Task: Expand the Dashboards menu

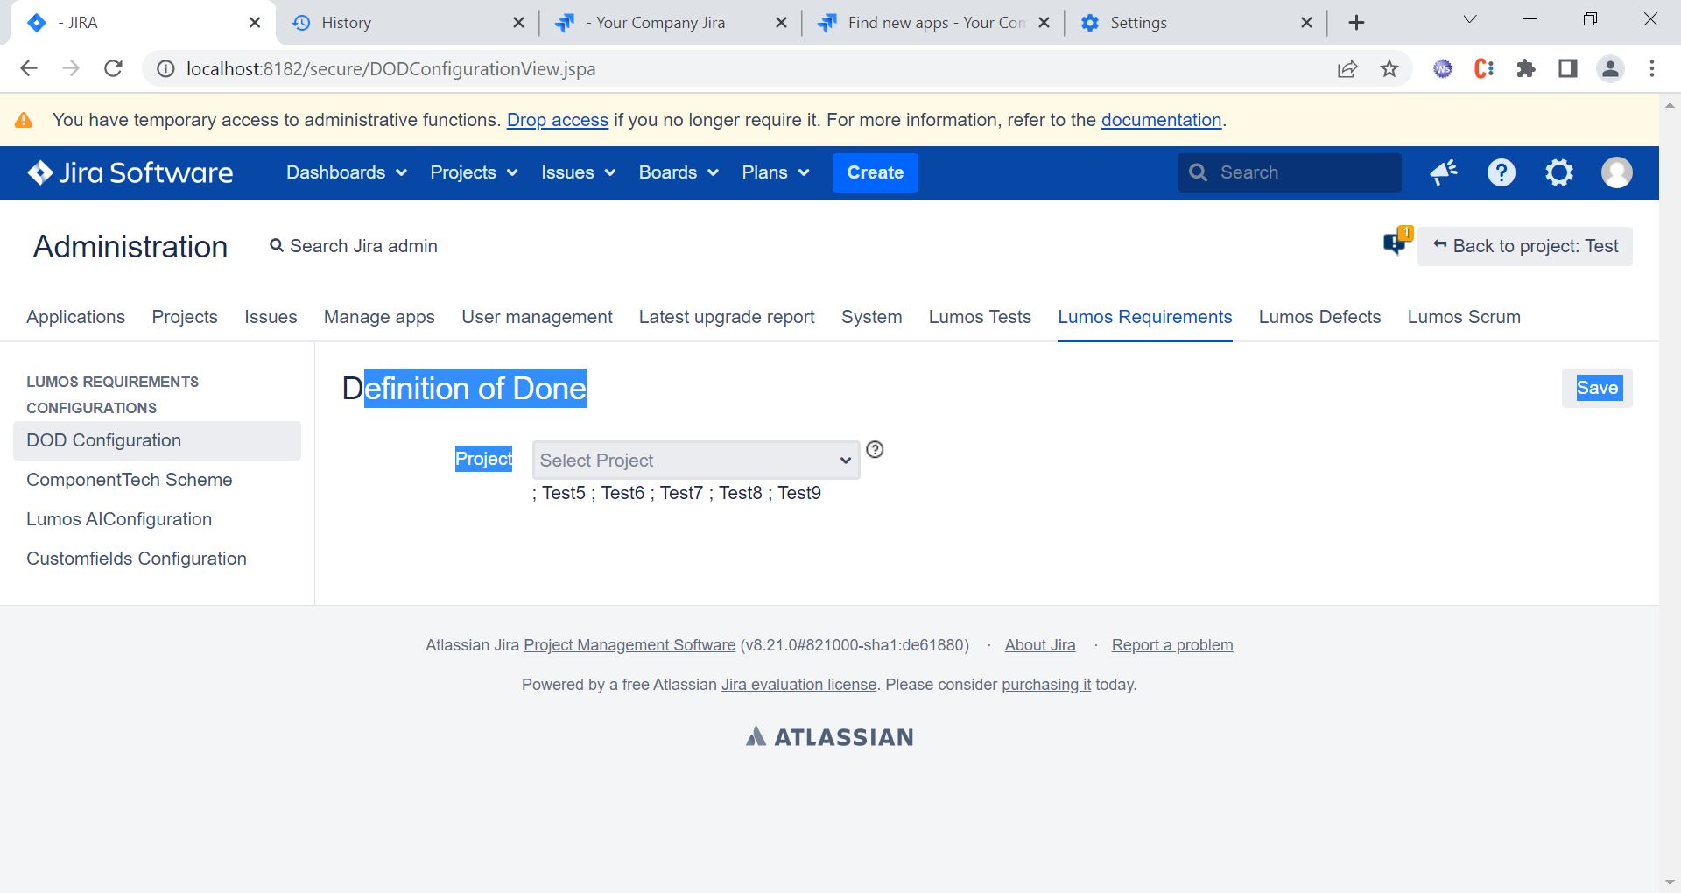Action: (x=347, y=172)
